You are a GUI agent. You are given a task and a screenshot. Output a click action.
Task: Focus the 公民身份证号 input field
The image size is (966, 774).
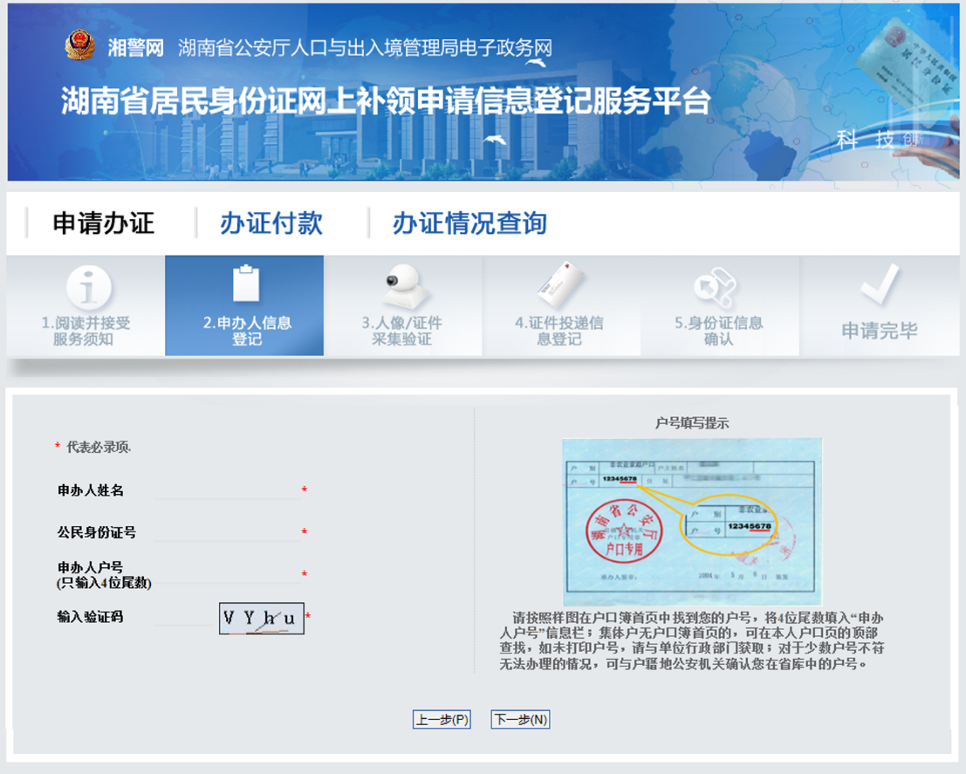point(227,532)
